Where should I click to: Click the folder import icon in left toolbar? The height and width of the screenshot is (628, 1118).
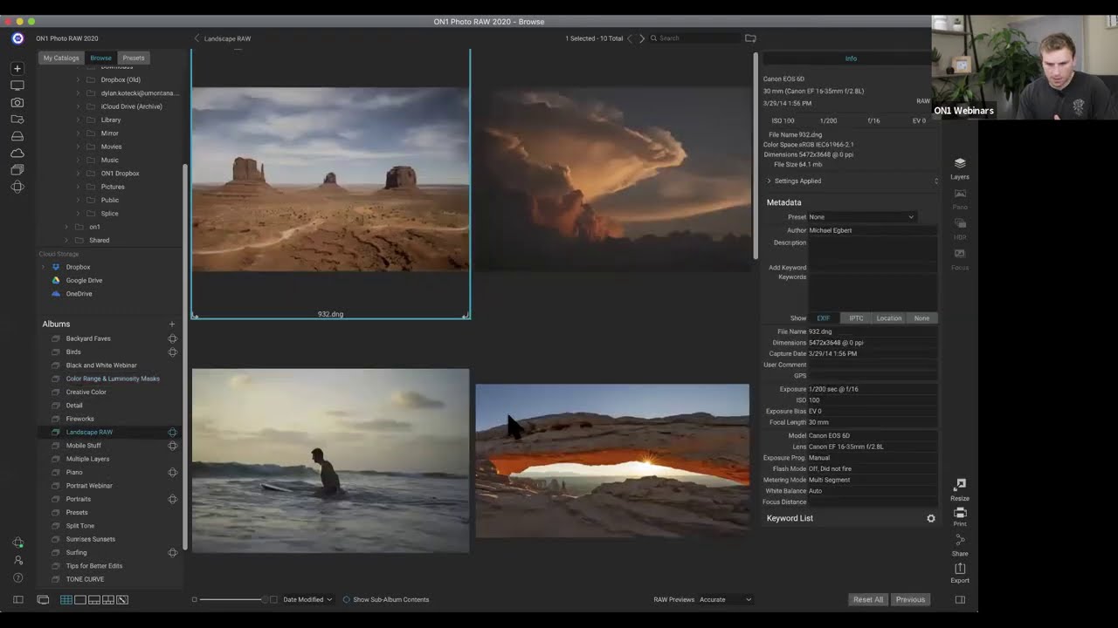pyautogui.click(x=17, y=119)
